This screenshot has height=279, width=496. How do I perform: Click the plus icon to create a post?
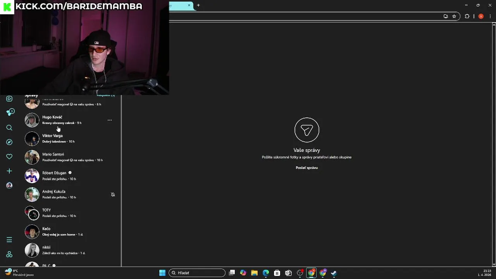[9, 171]
